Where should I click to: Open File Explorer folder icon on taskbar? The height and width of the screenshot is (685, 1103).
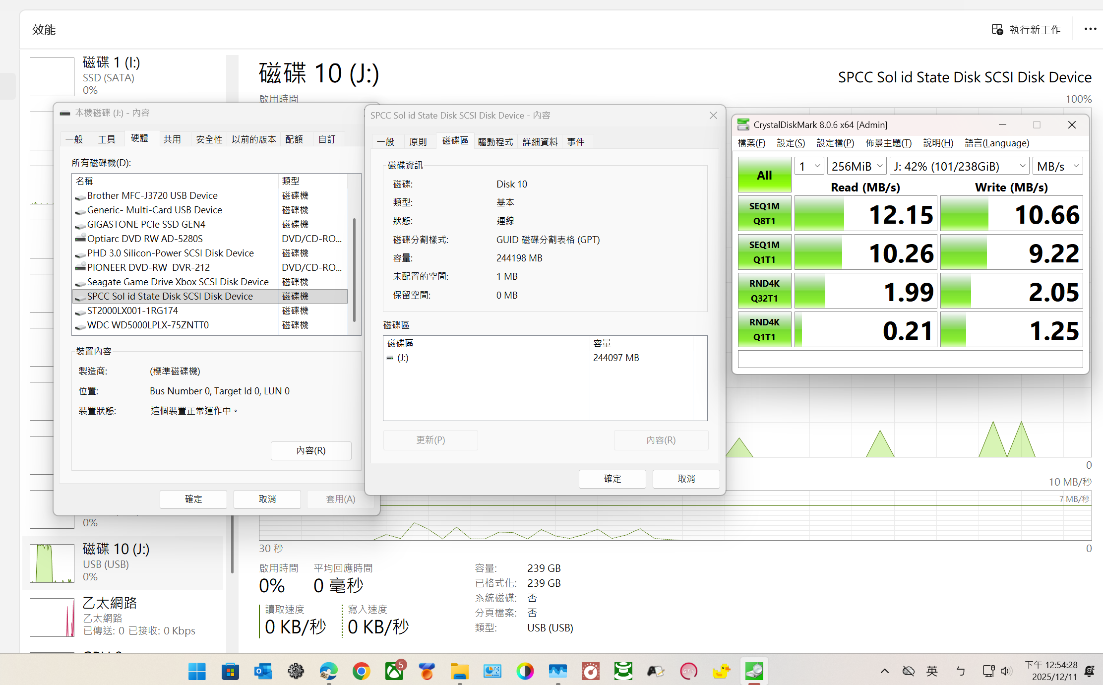pos(459,671)
